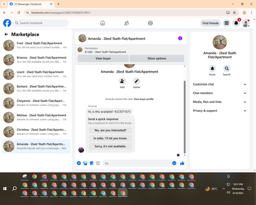Show hidden system tray icons chevron
The width and height of the screenshot is (256, 205).
tap(223, 189)
